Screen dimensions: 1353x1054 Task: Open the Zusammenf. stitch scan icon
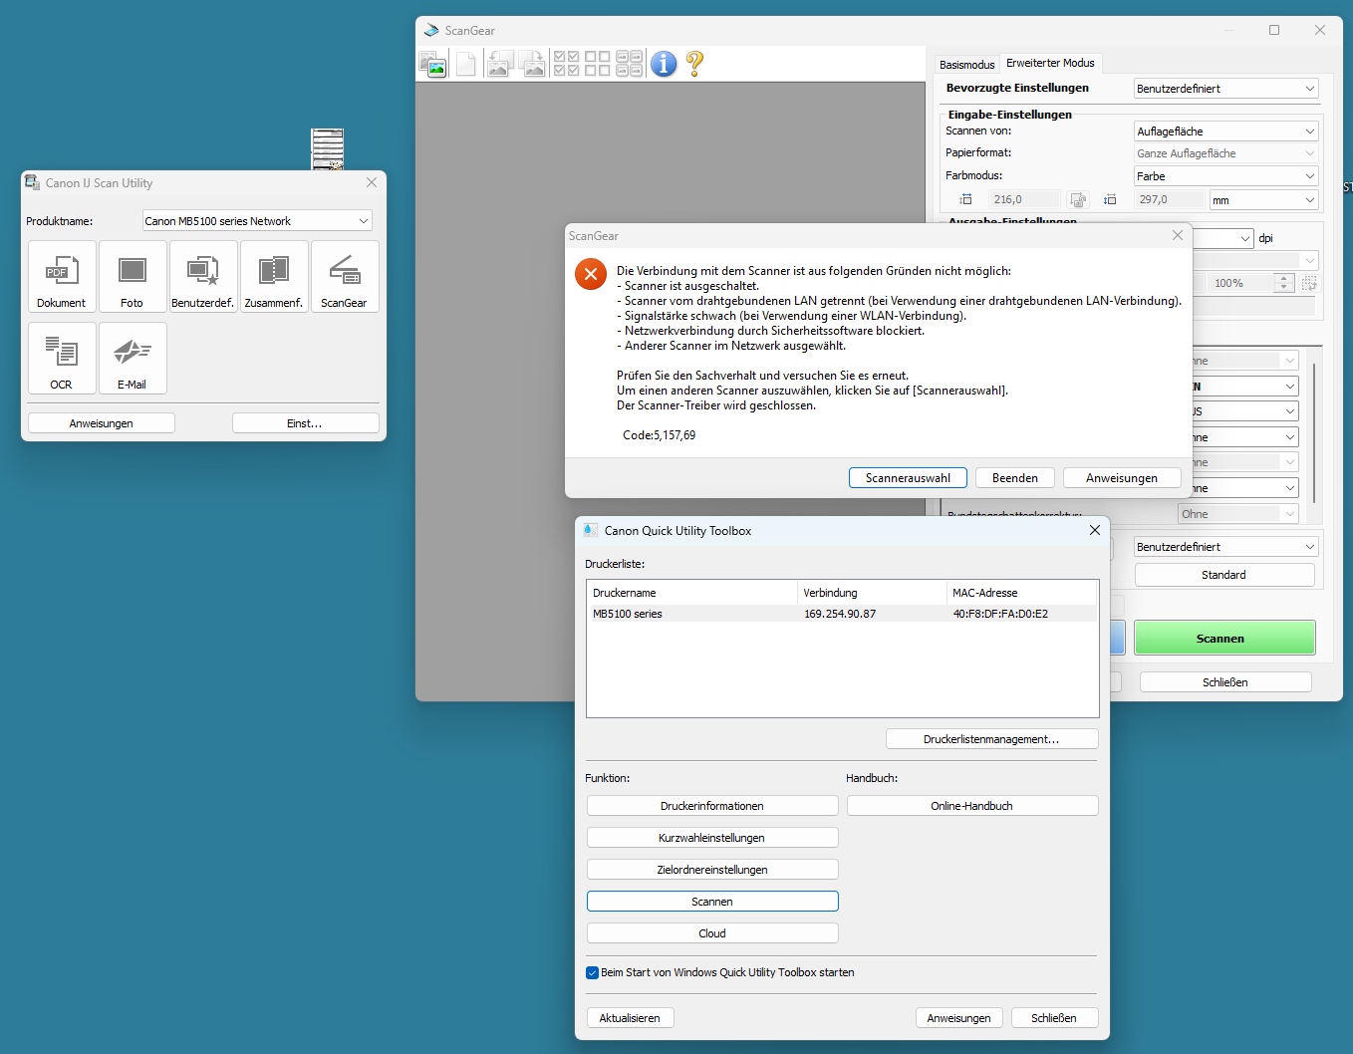pyautogui.click(x=274, y=277)
